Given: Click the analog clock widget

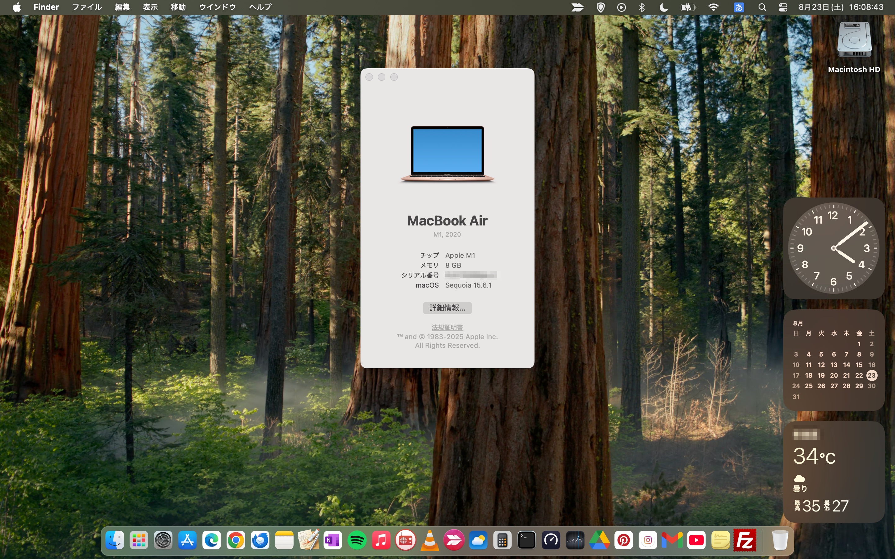Looking at the screenshot, I should tap(833, 248).
